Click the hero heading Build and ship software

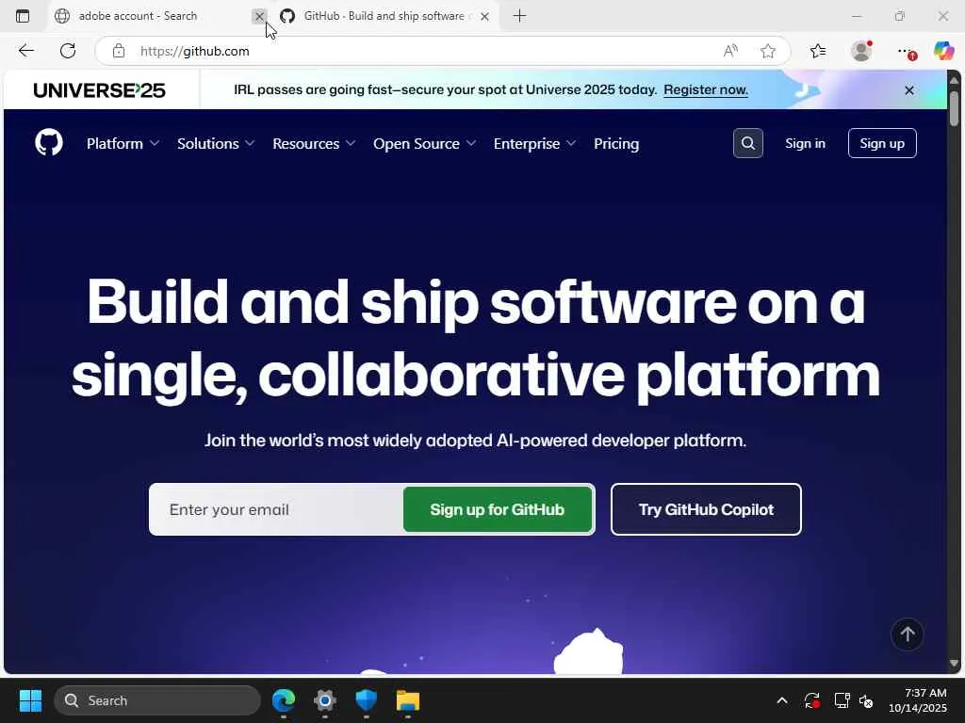(x=475, y=339)
